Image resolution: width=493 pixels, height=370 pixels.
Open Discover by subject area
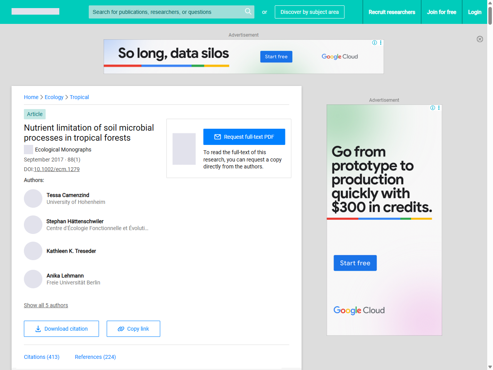click(309, 12)
